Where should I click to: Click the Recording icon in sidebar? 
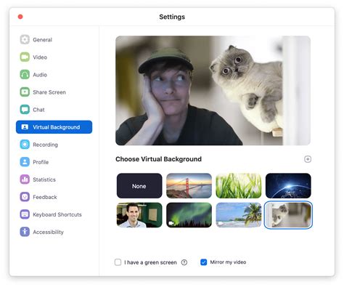[x=25, y=145]
